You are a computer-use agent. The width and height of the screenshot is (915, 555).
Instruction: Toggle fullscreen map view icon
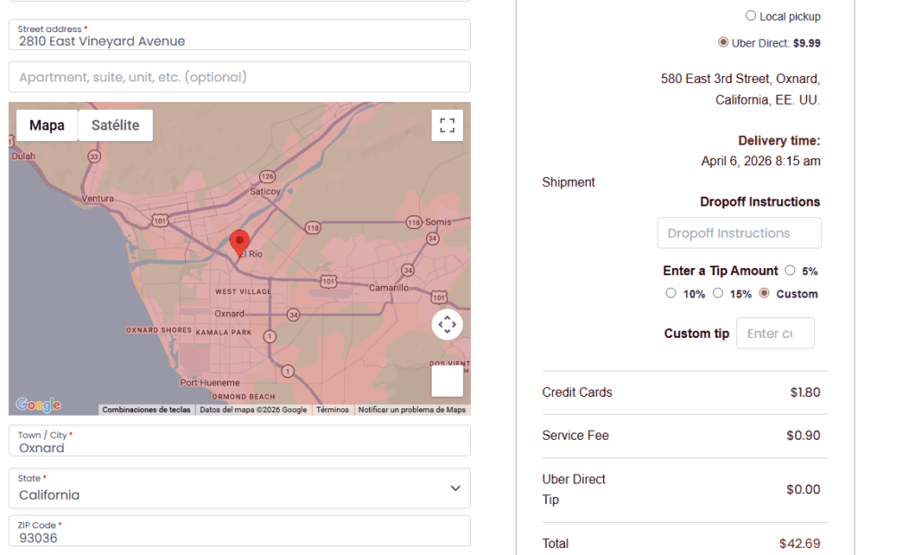(x=447, y=125)
